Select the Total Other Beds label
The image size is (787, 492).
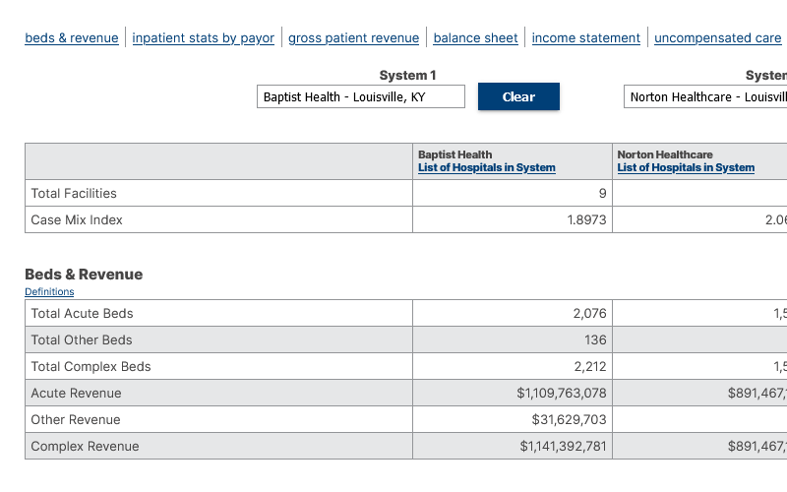click(x=82, y=339)
